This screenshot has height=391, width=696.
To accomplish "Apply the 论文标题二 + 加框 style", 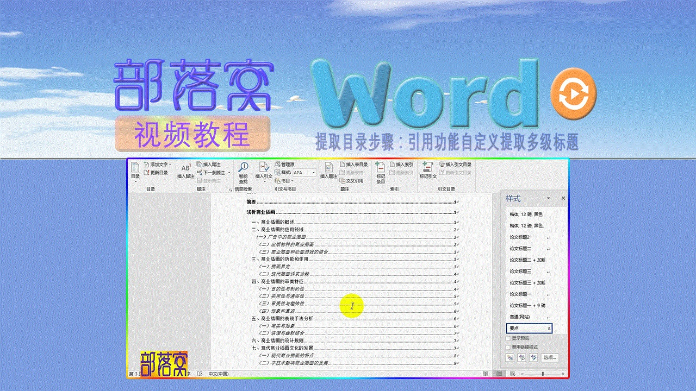I will (530, 260).
